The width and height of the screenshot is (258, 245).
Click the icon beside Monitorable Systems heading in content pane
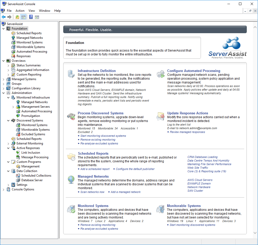(160, 209)
